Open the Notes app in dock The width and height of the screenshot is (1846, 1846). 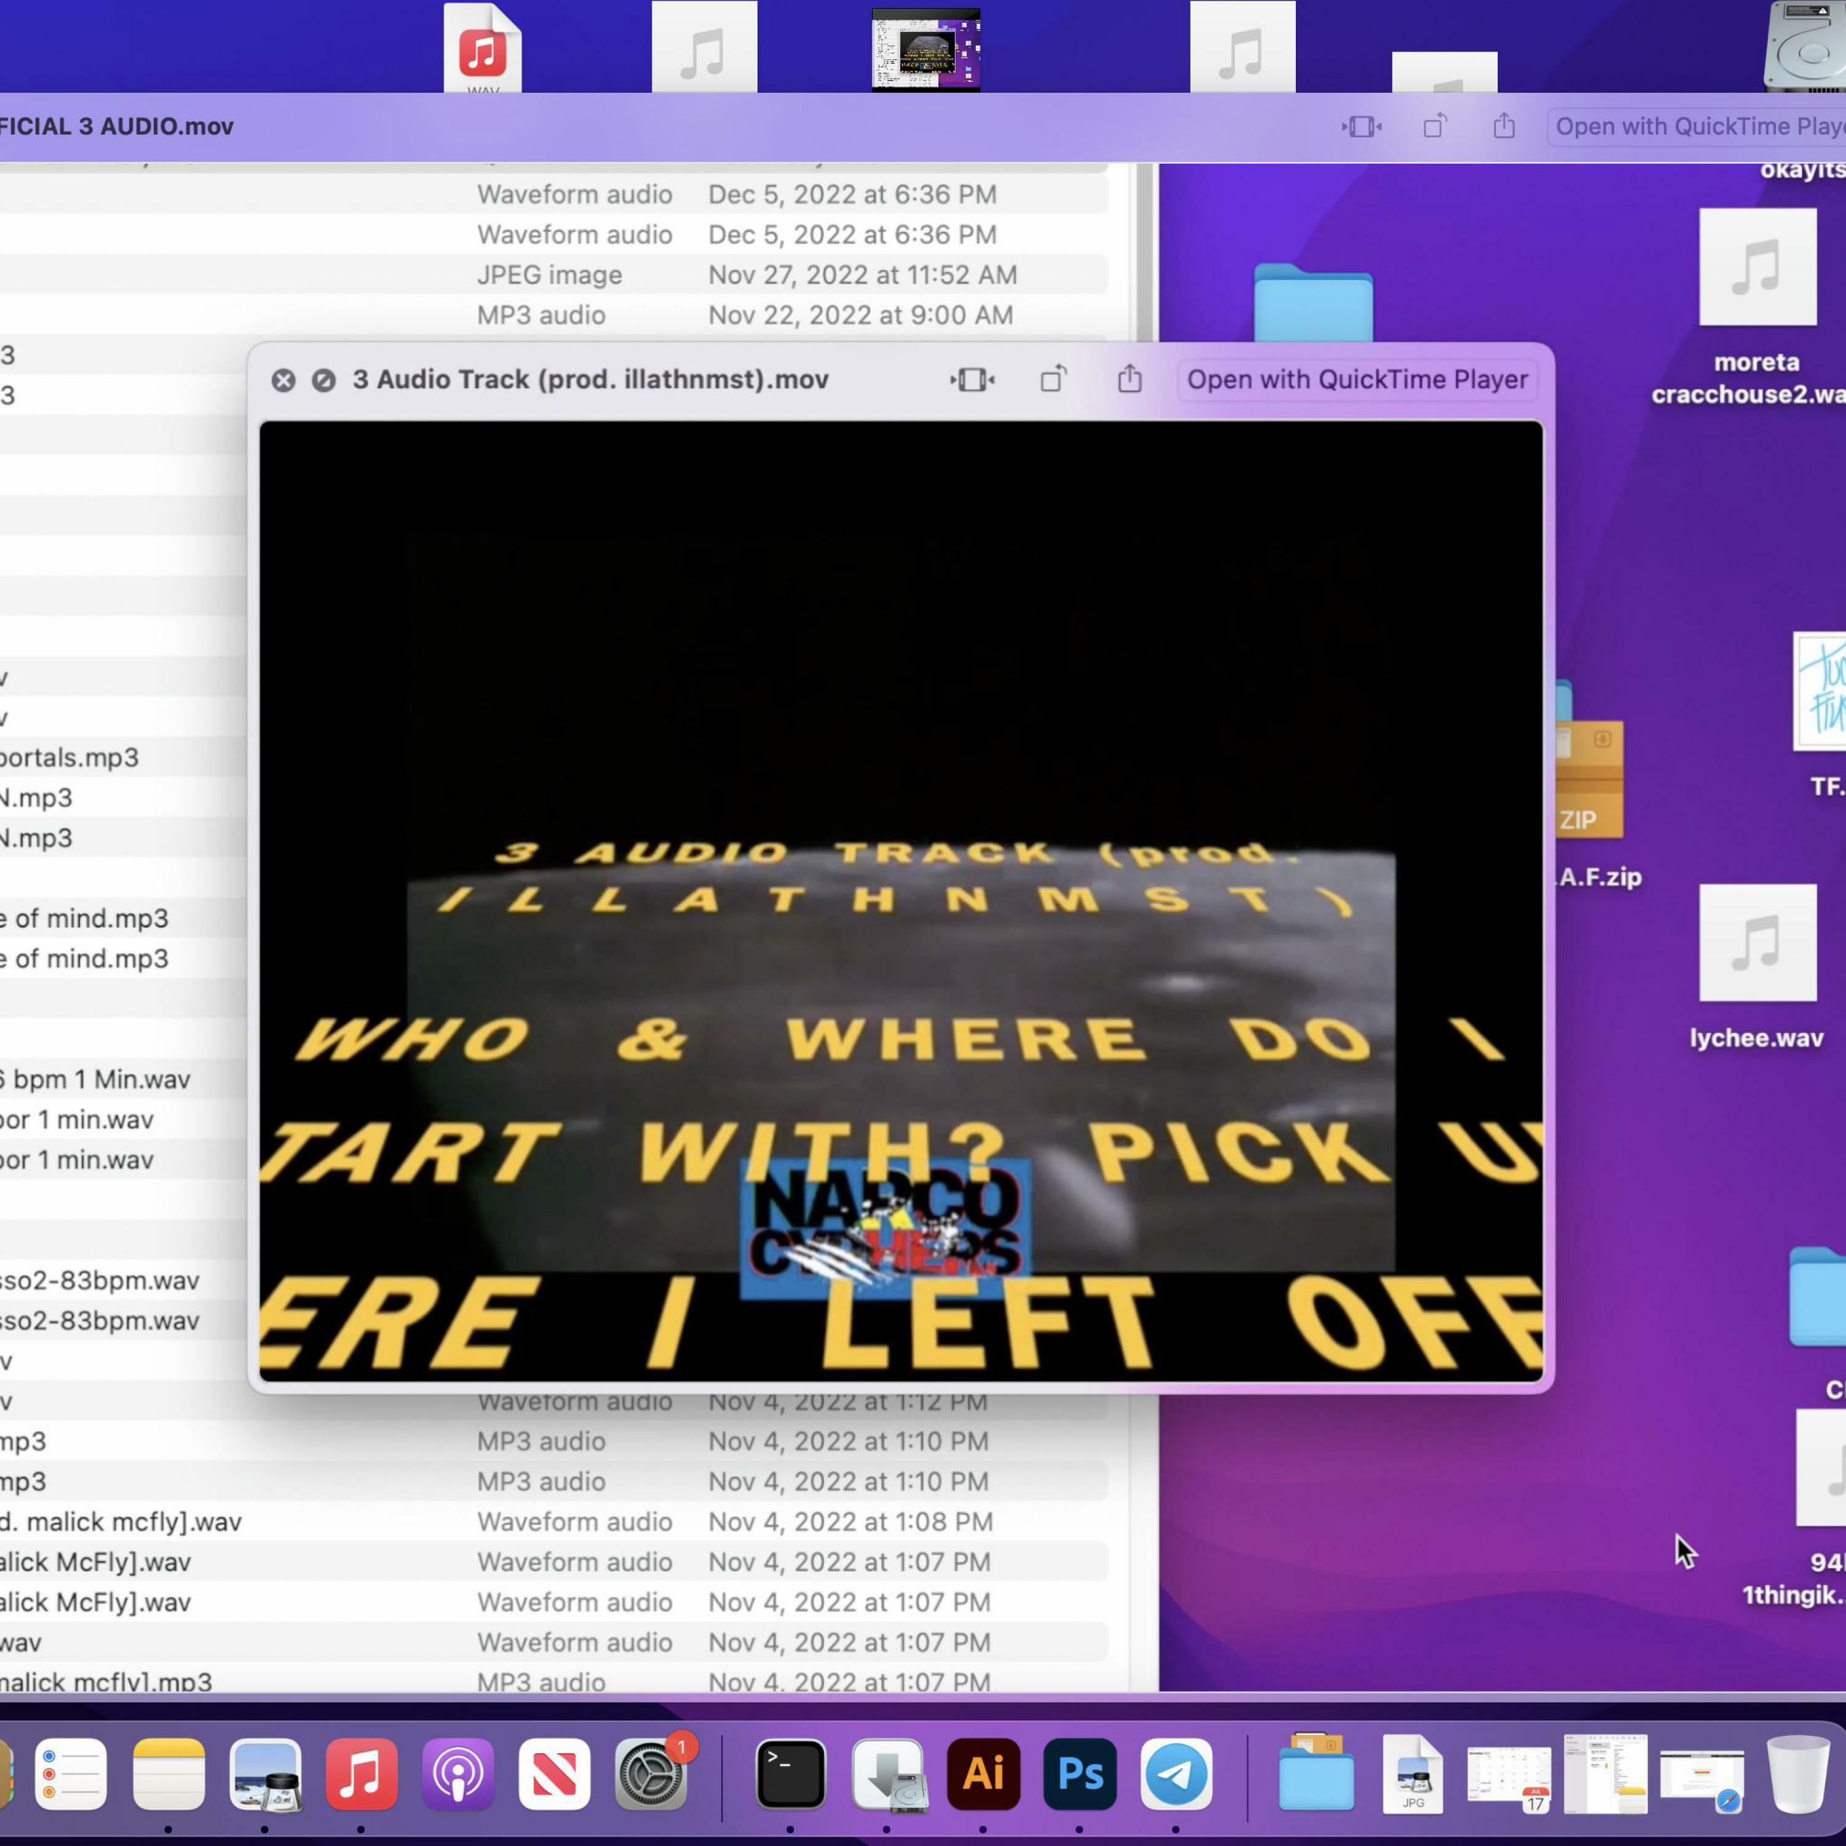(169, 1775)
